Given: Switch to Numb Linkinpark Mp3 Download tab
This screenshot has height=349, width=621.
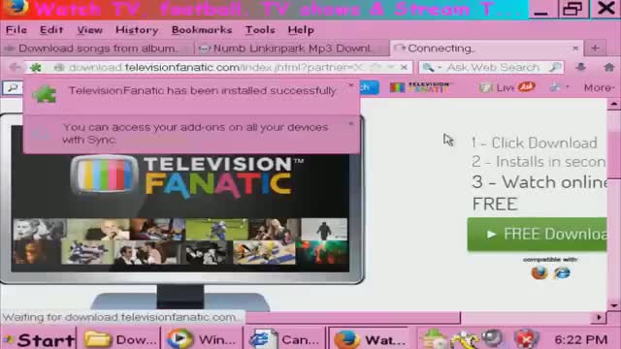Looking at the screenshot, I should (292, 48).
